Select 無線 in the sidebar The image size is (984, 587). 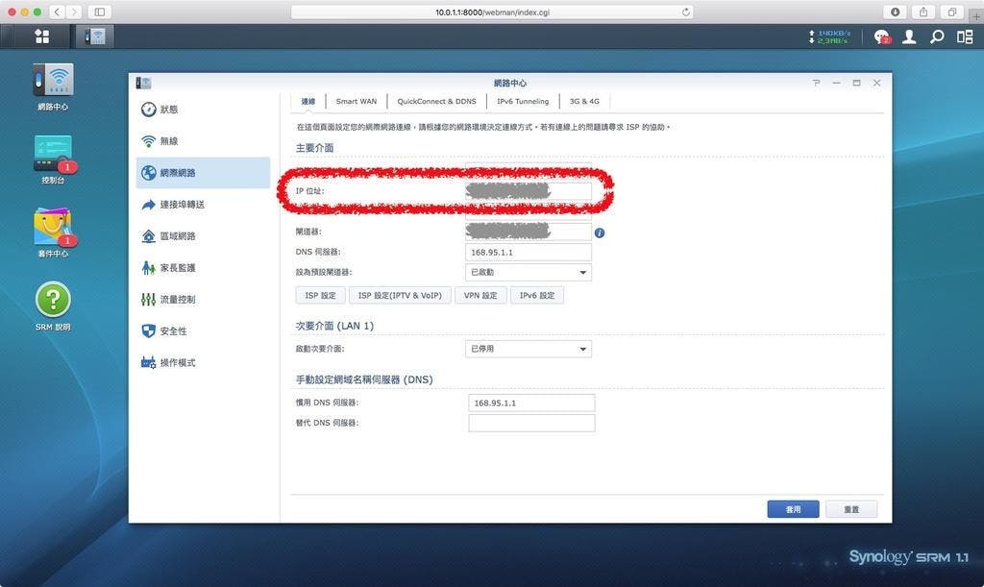(168, 141)
